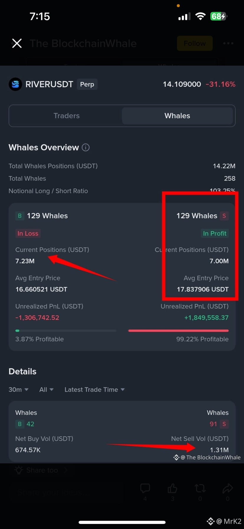Screen dimensions: 244x529
Task: Tap the RIVERUSDT coin logo
Action: [15, 84]
